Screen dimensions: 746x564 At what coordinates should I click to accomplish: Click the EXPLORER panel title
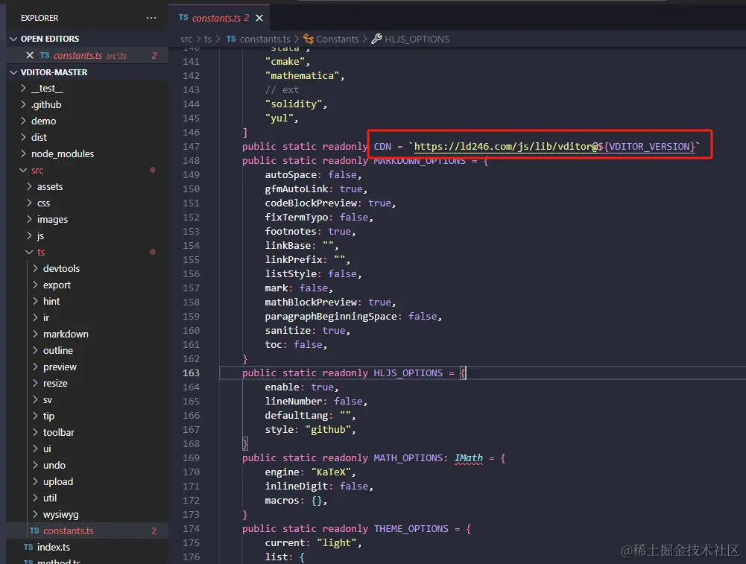pyautogui.click(x=39, y=18)
